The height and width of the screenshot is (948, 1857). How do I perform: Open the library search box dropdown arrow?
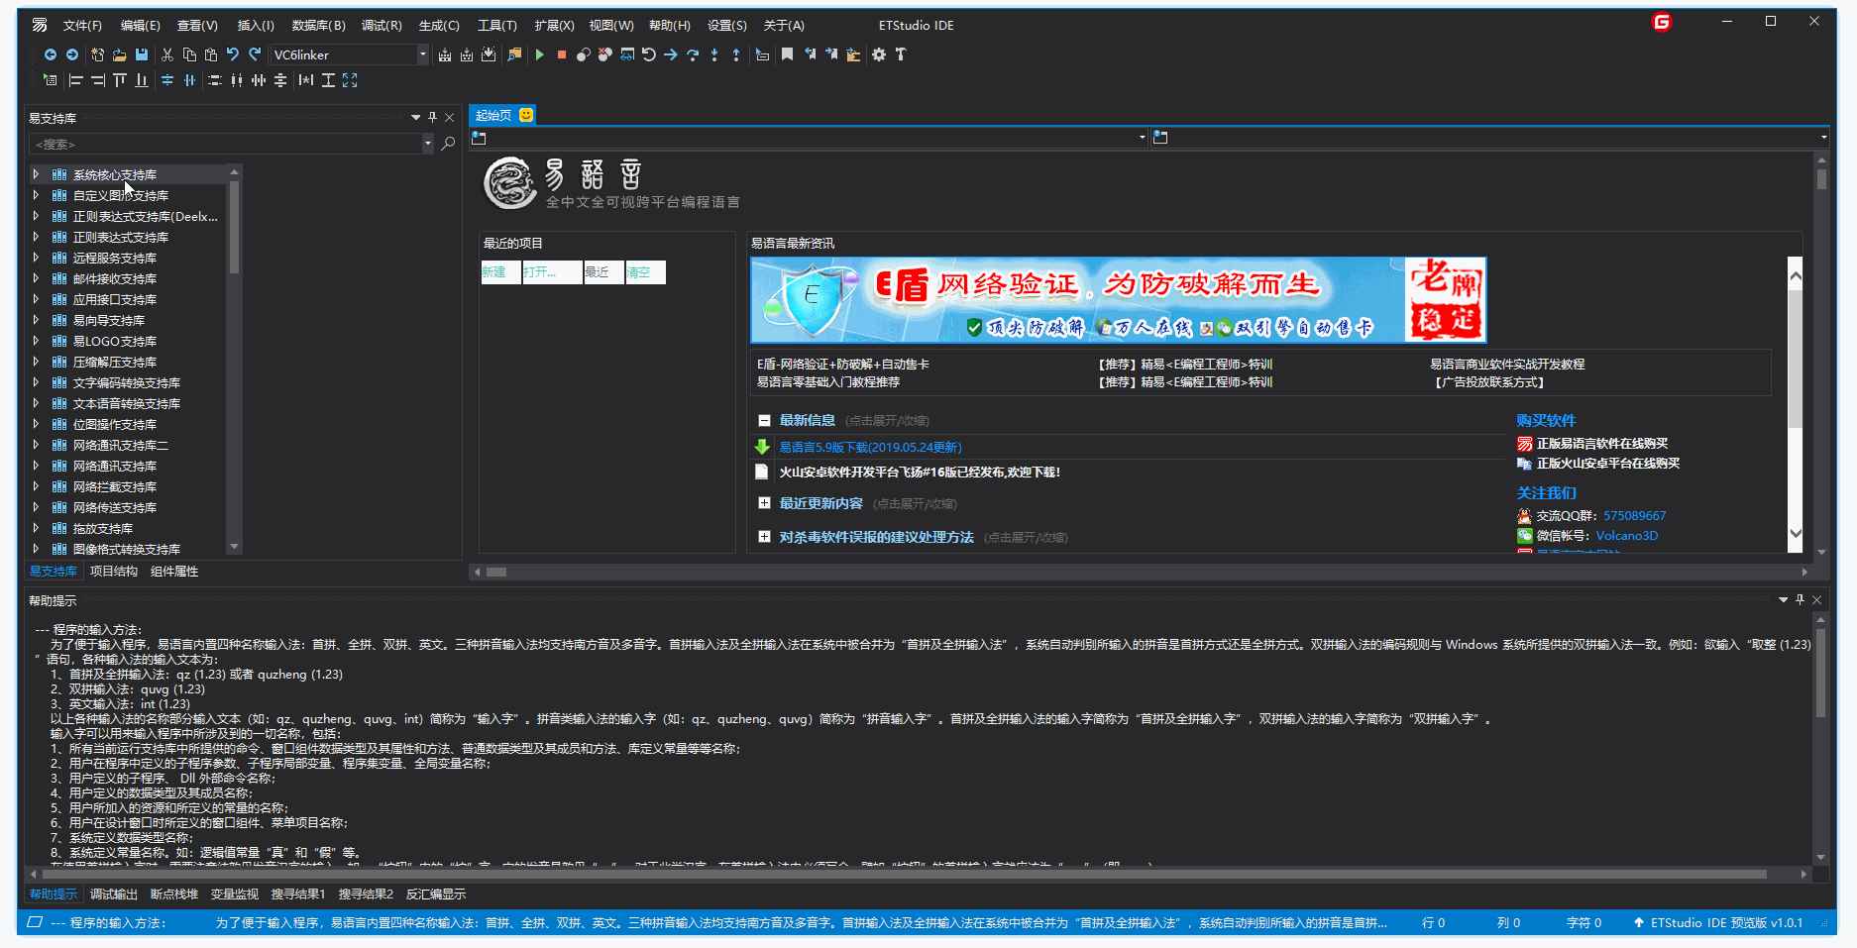coord(428,144)
